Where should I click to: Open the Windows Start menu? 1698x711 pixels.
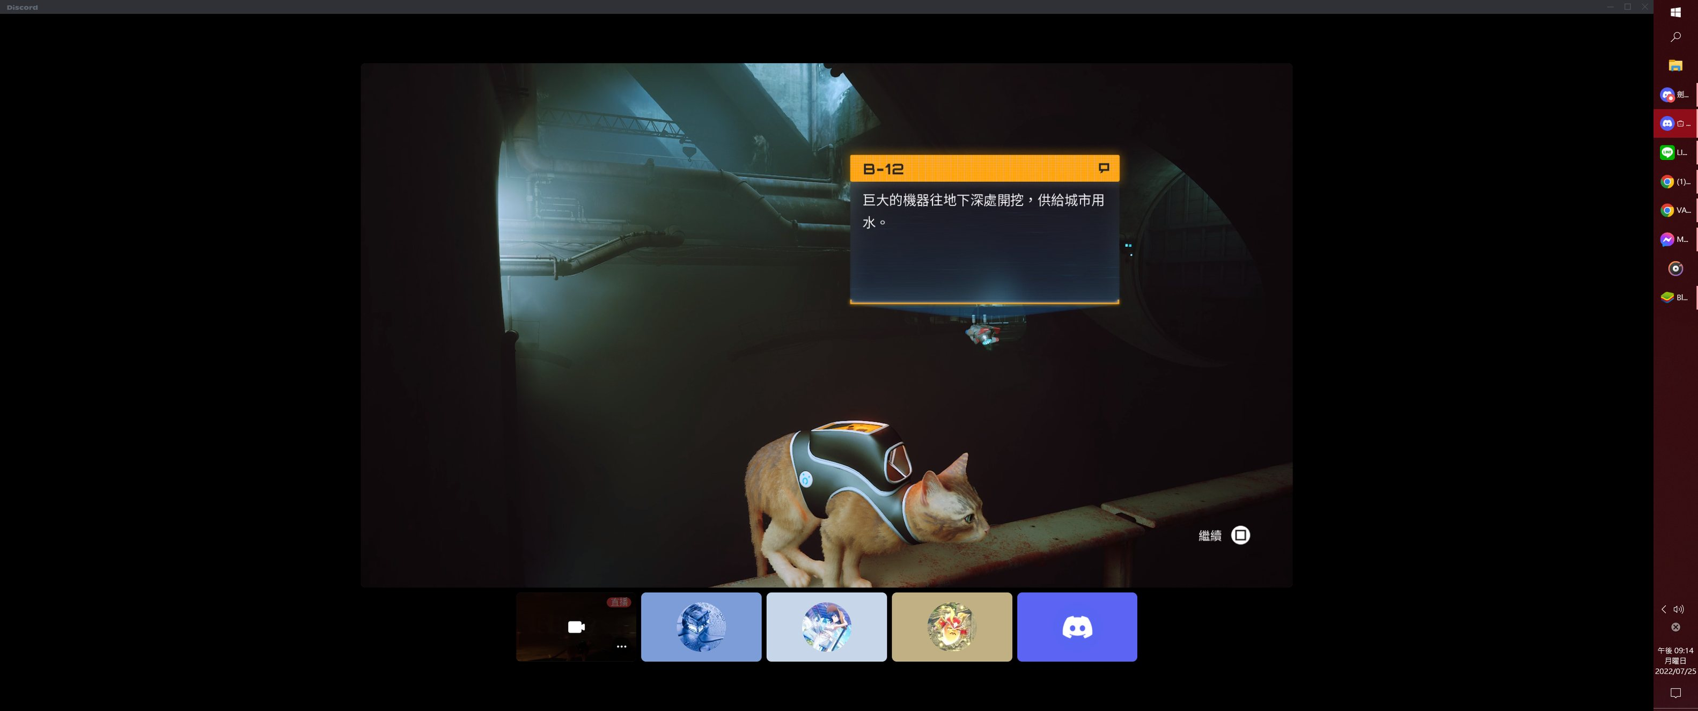tap(1675, 12)
